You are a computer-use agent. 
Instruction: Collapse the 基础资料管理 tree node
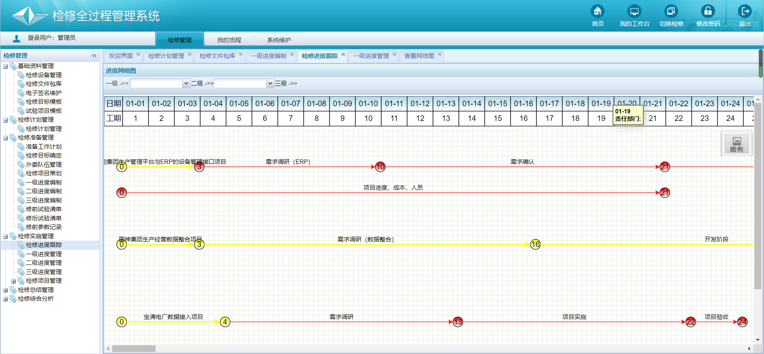pos(6,66)
